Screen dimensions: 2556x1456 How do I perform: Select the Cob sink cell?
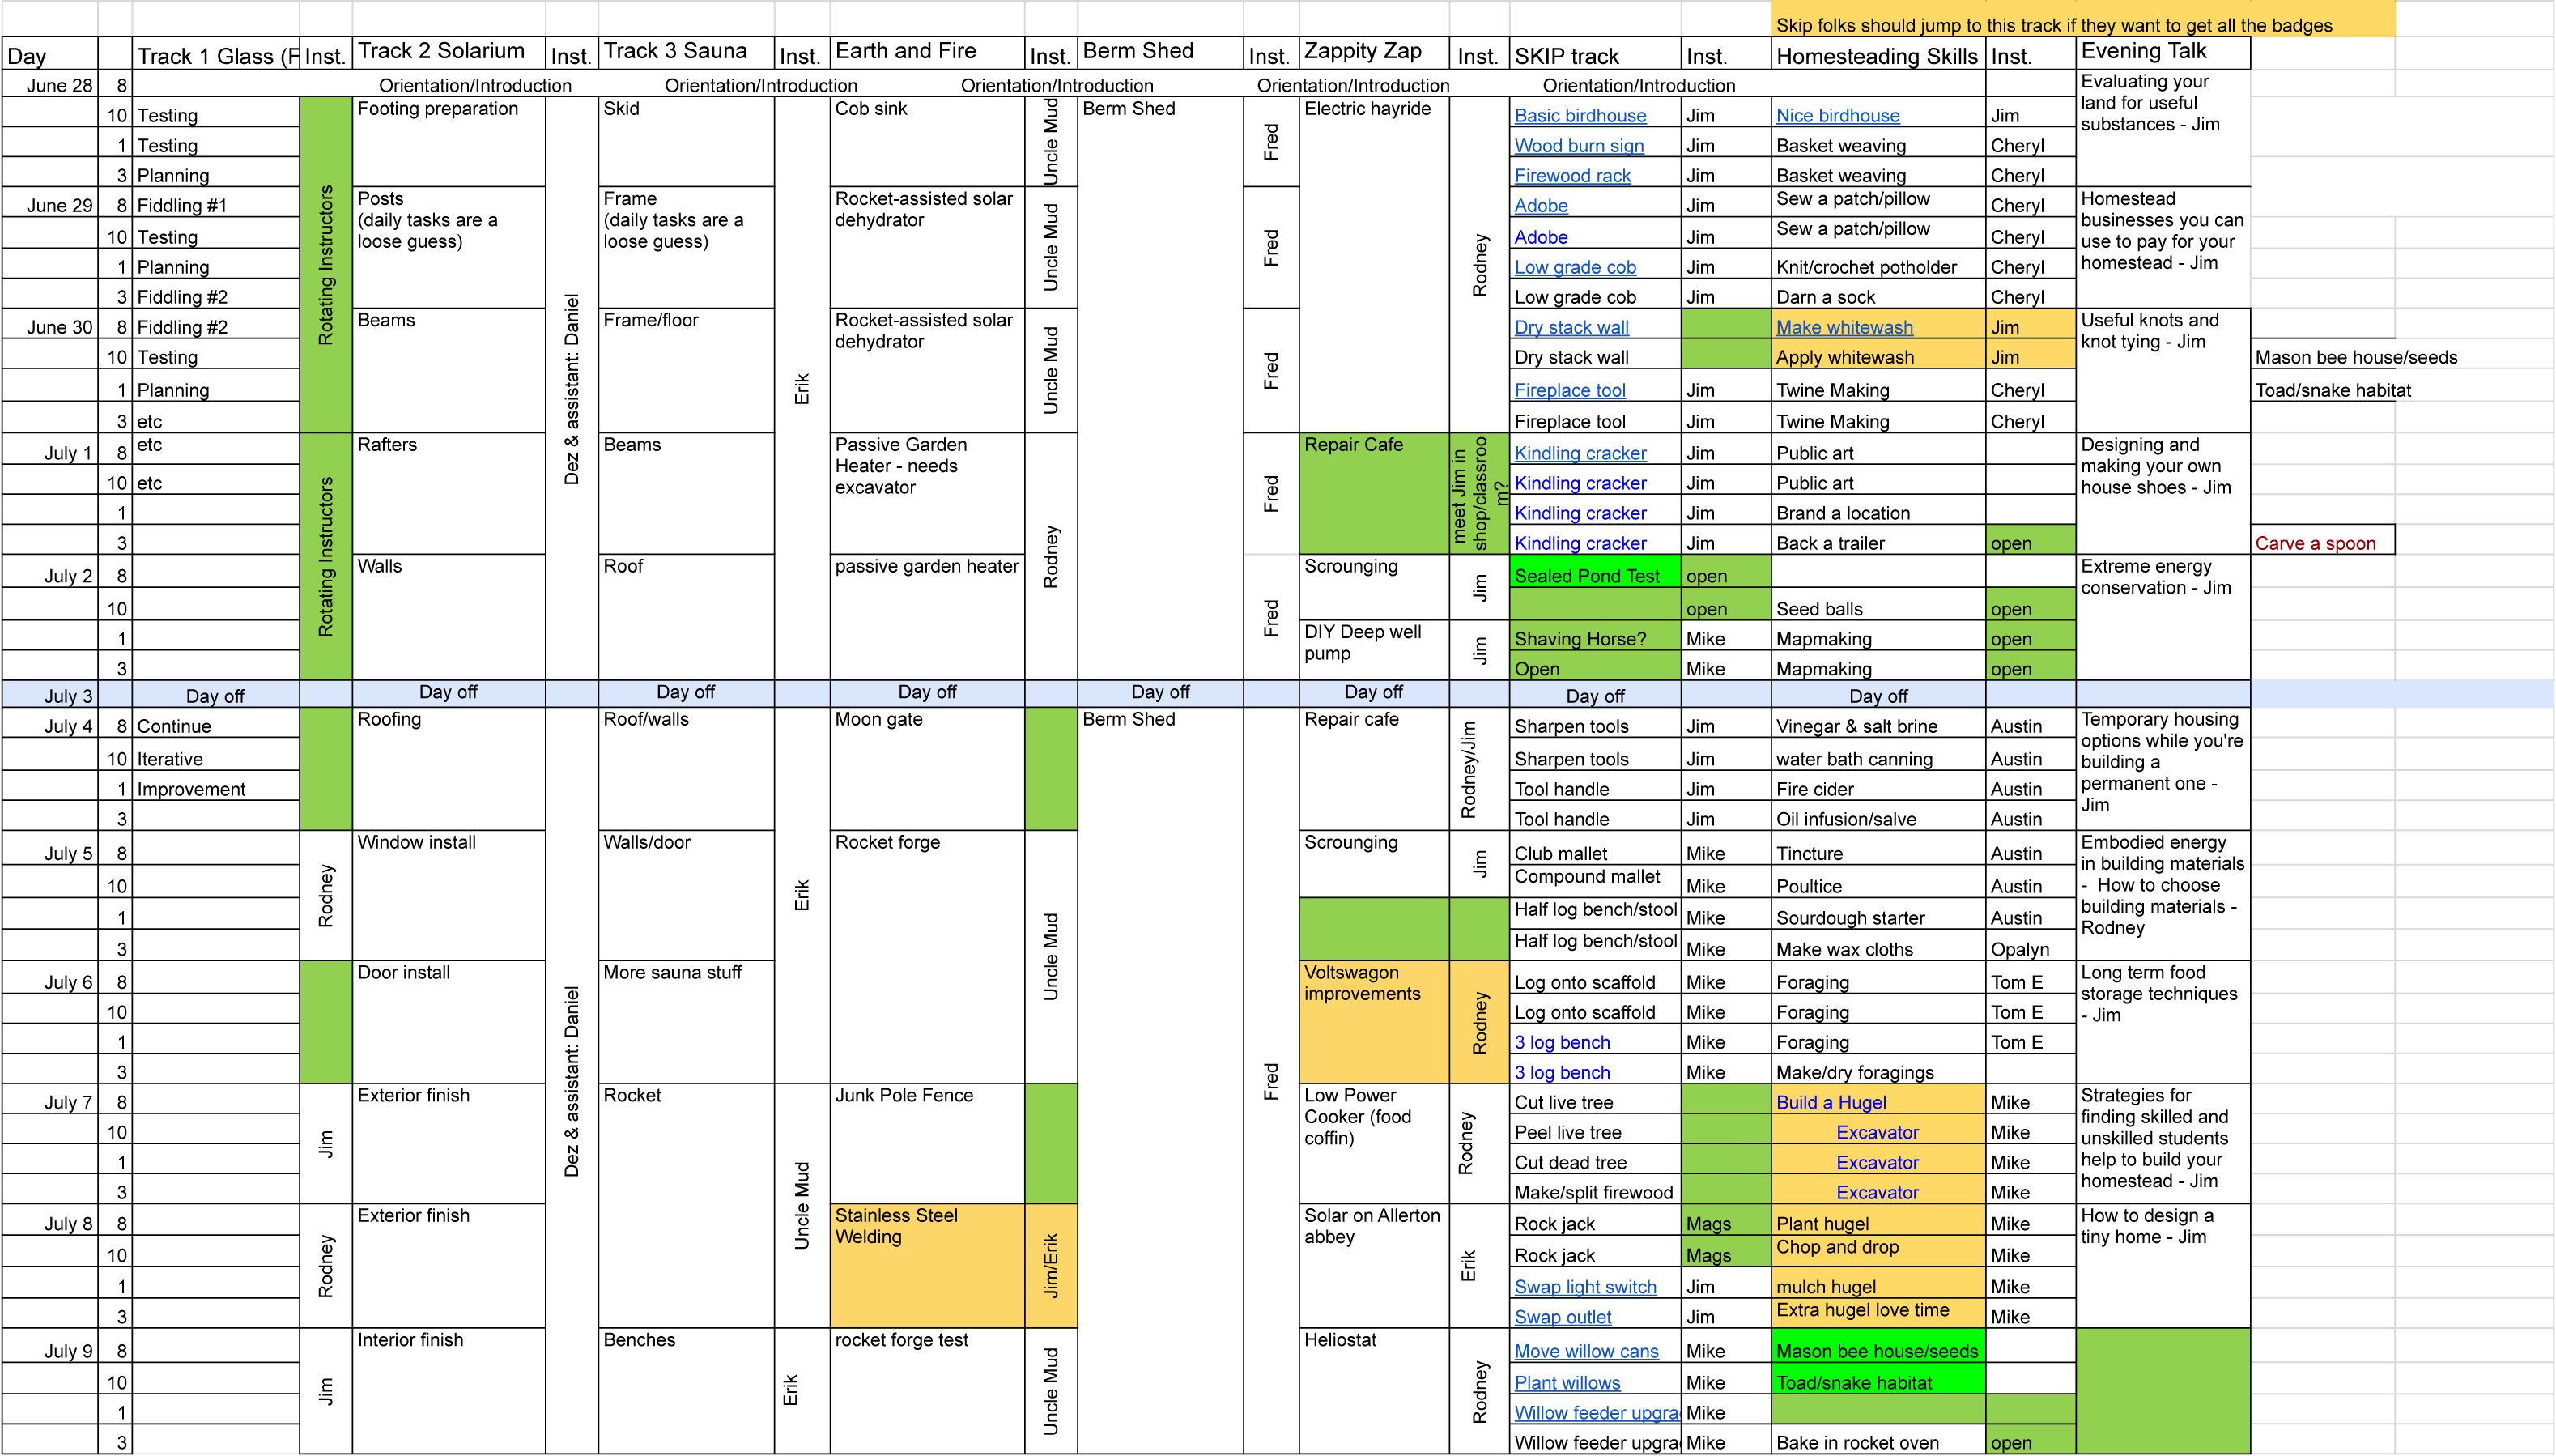click(x=927, y=141)
